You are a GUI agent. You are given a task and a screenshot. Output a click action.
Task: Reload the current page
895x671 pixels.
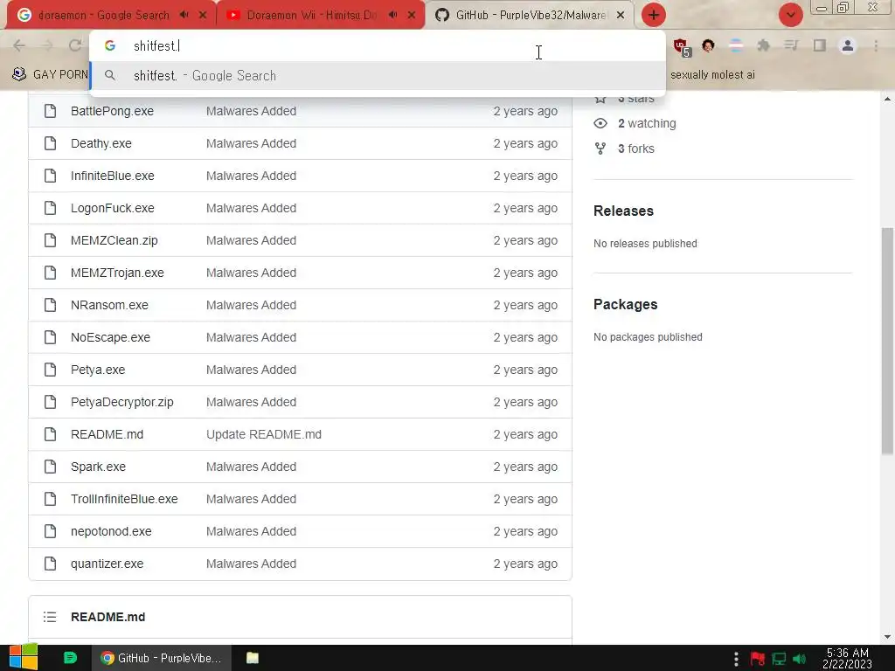point(75,45)
